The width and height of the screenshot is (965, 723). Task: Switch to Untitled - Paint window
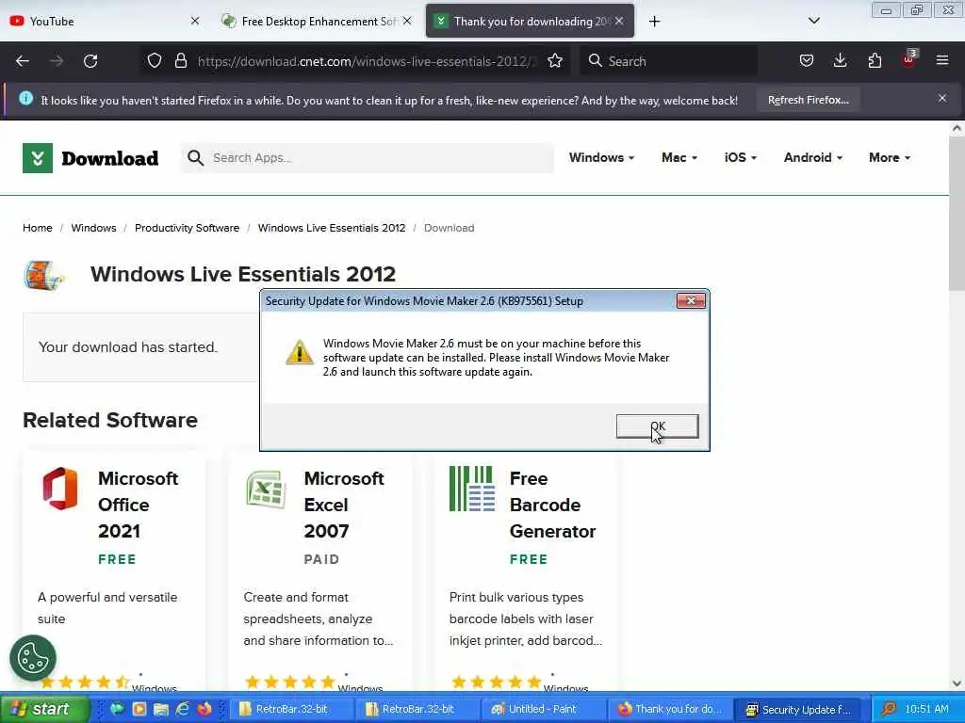(x=544, y=709)
